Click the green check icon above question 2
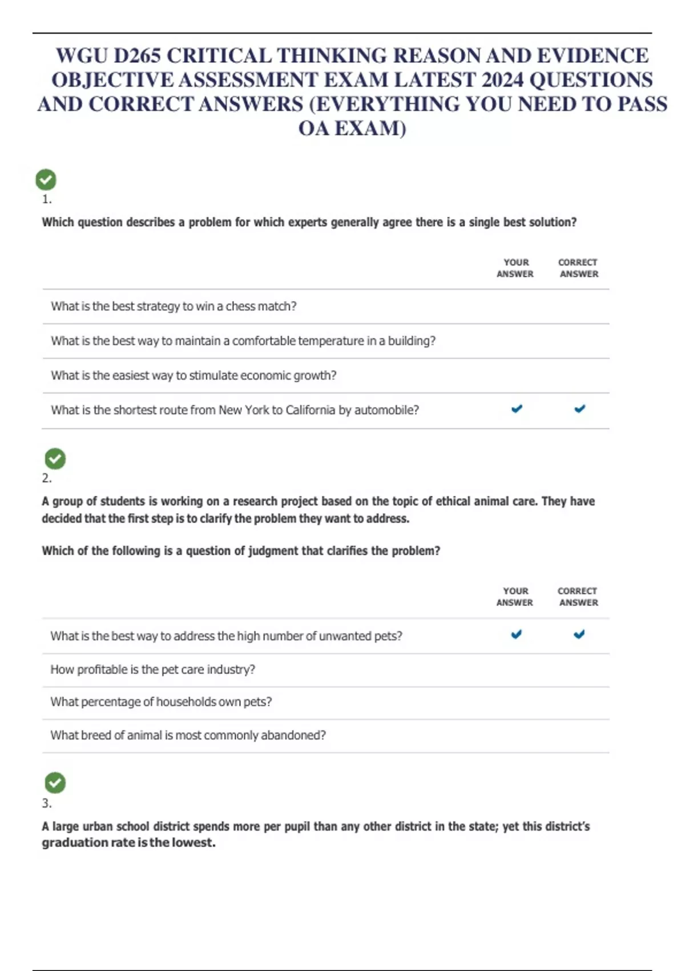 (x=55, y=459)
